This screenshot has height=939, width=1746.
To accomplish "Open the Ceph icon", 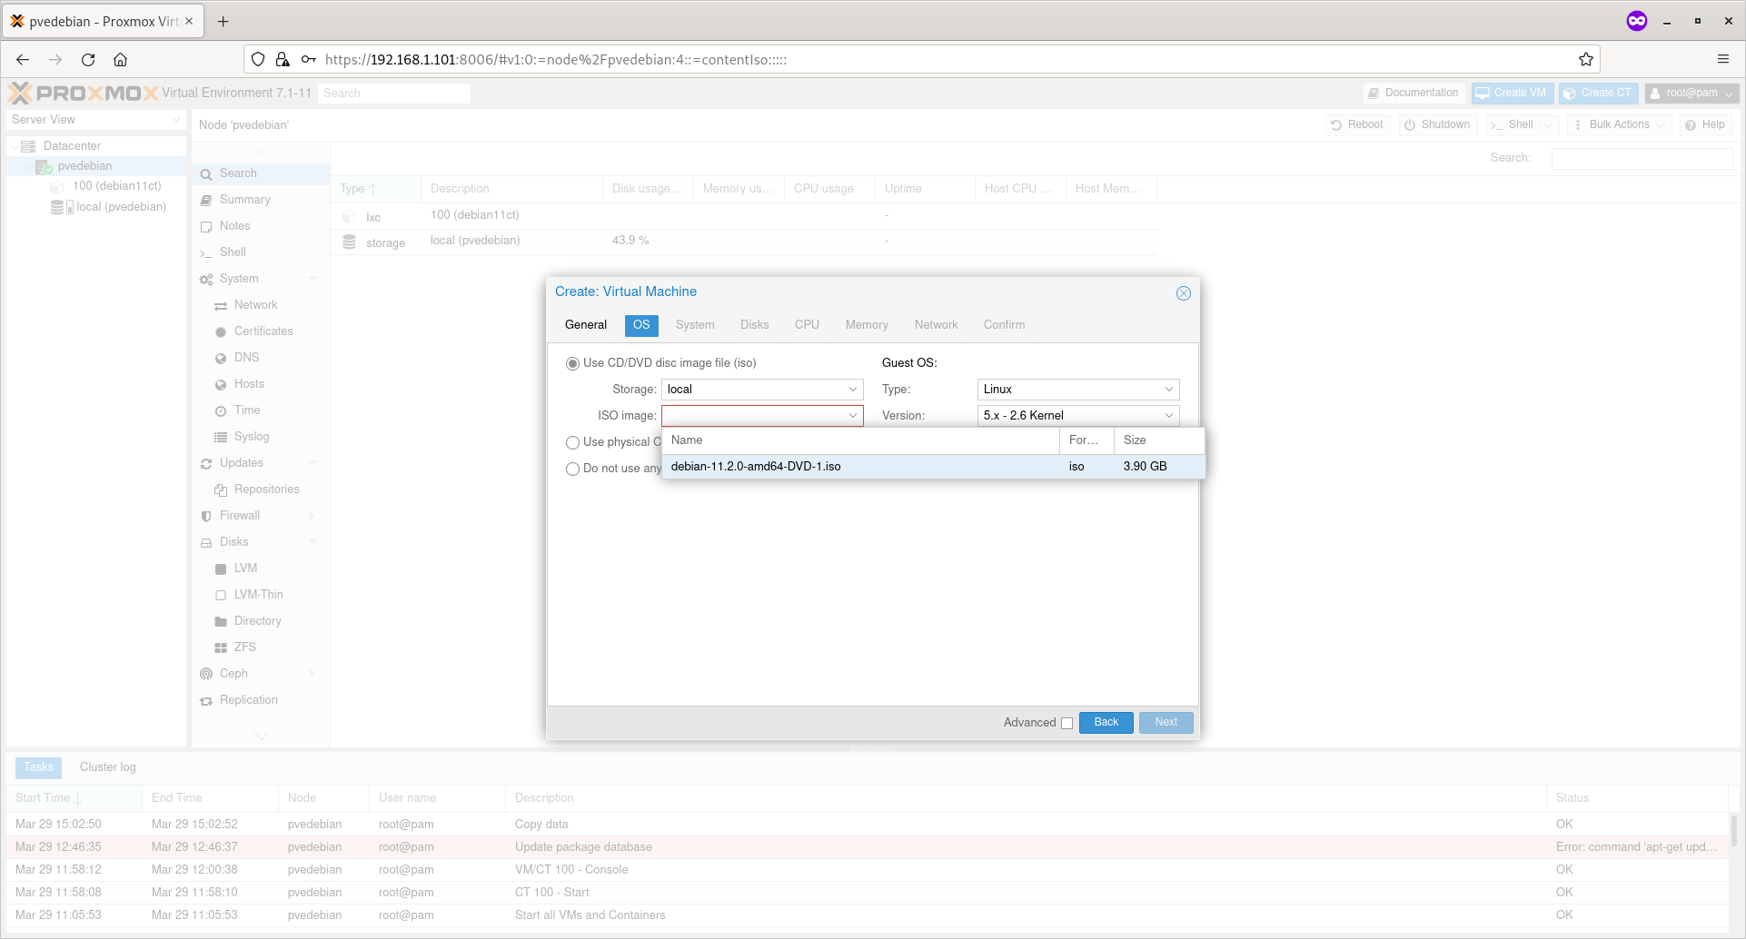I will coord(206,675).
